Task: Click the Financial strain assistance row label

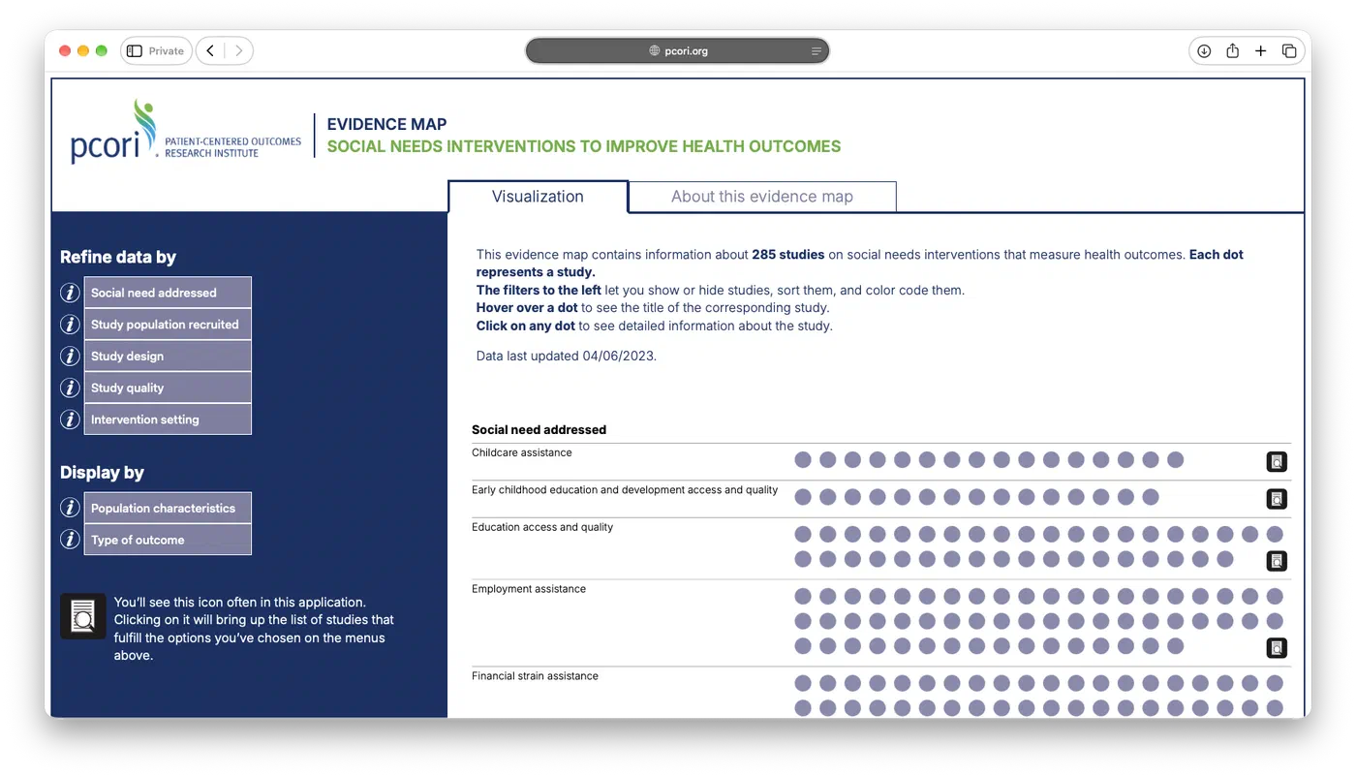Action: pos(535,676)
